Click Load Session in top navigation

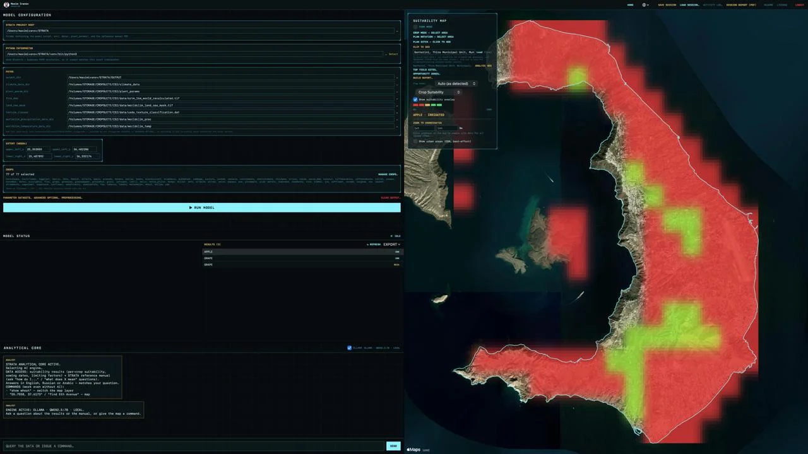coord(689,4)
